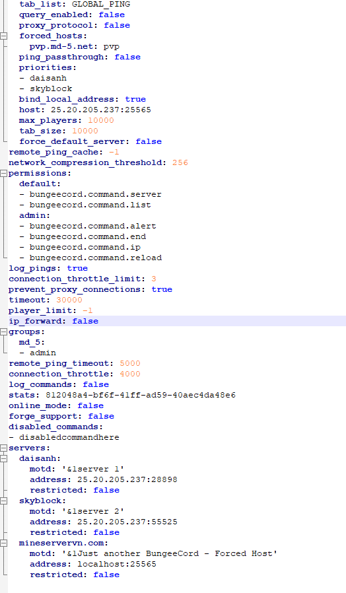Click the false value of ping_passthrough
Screen dimensions: 346x593
pos(127,57)
